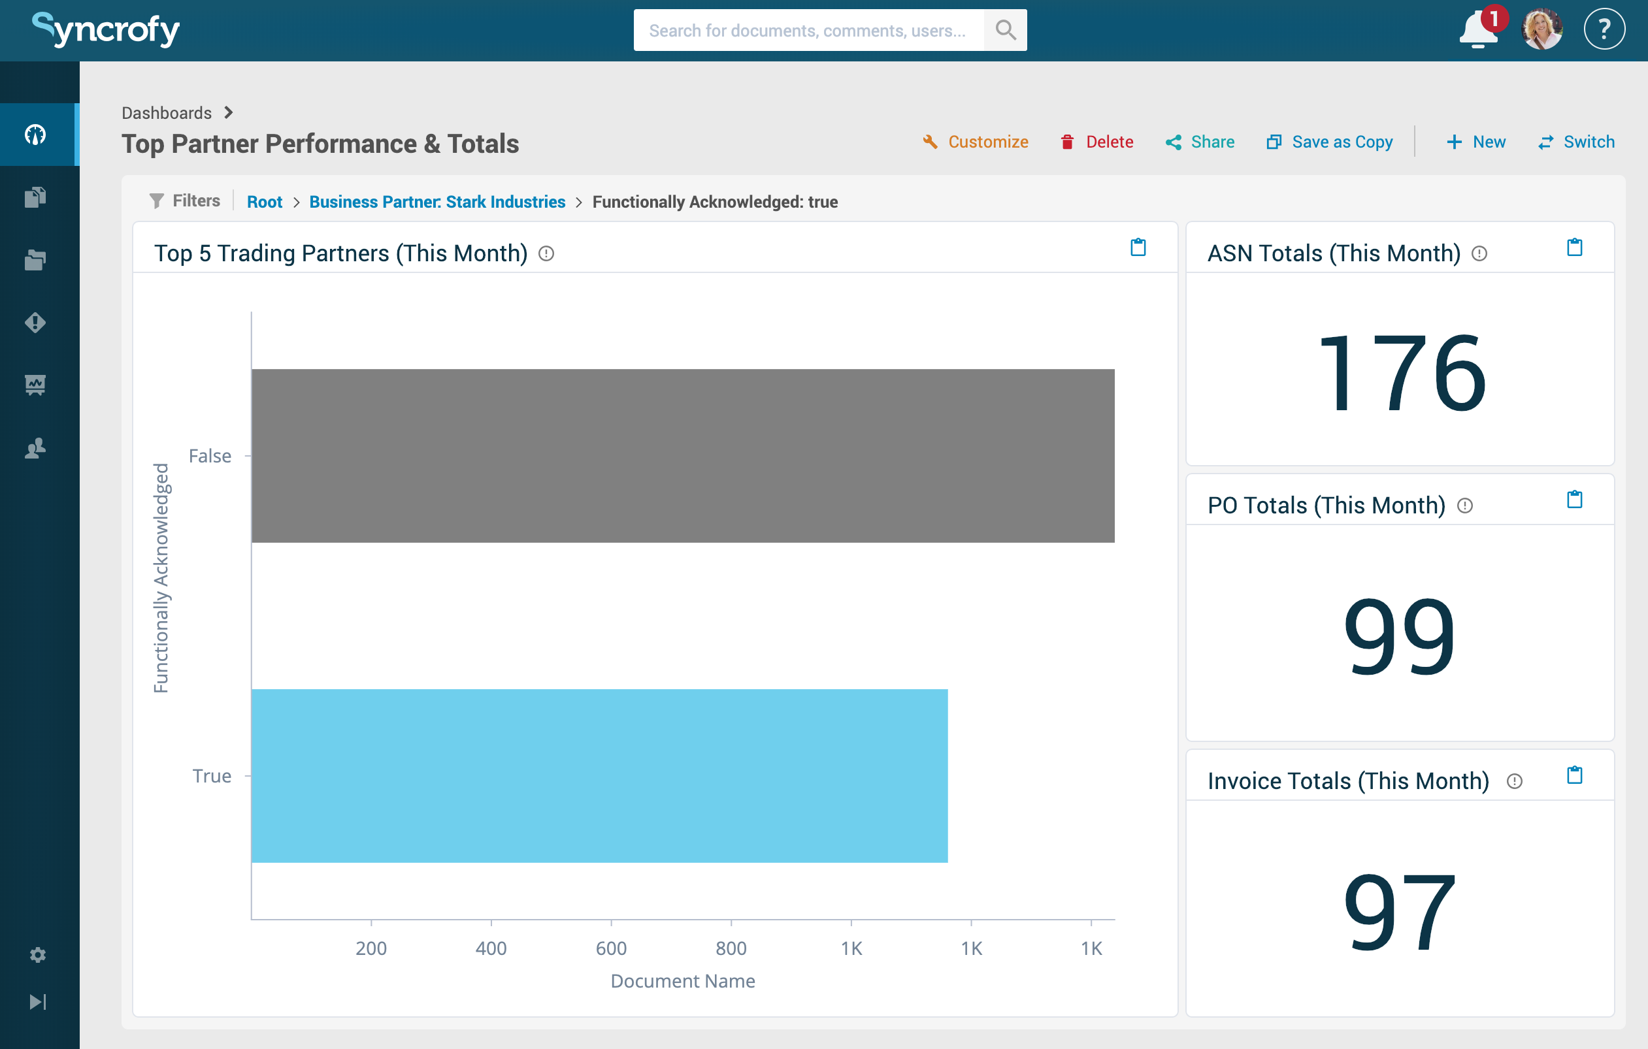Screen dimensions: 1648x1049
Task: Open the folders sidebar icon
Action: [35, 260]
